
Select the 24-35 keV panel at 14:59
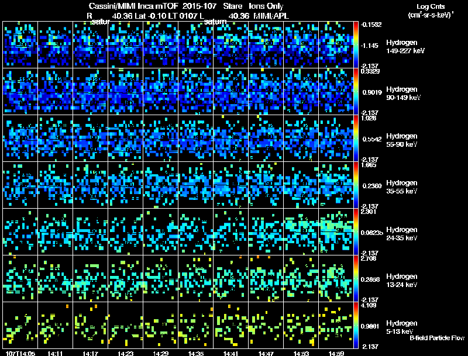[336, 231]
